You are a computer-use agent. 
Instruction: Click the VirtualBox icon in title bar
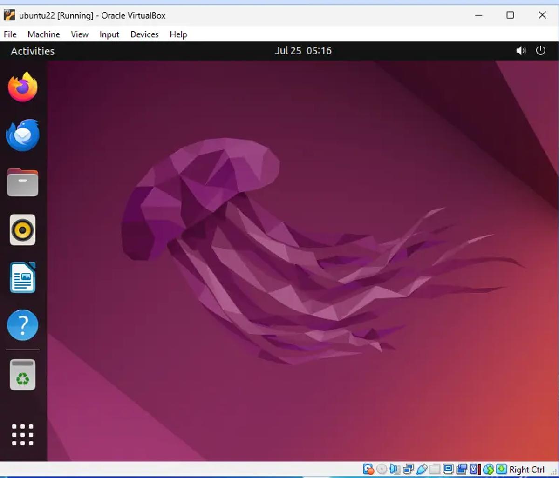tap(9, 15)
